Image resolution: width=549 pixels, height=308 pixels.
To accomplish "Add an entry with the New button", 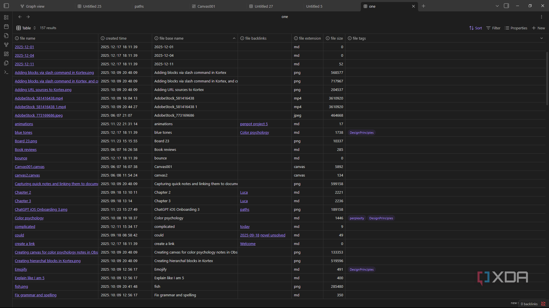I will tap(538, 28).
